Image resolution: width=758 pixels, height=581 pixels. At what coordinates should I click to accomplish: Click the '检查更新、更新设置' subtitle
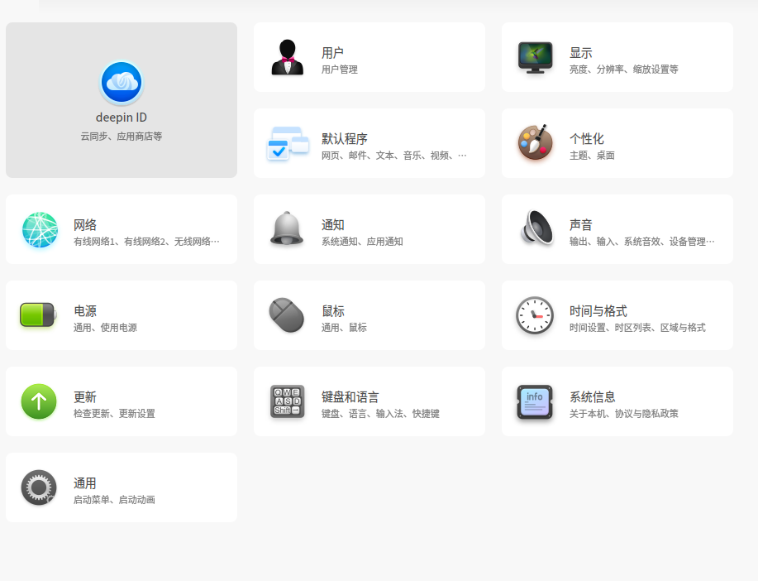point(114,414)
